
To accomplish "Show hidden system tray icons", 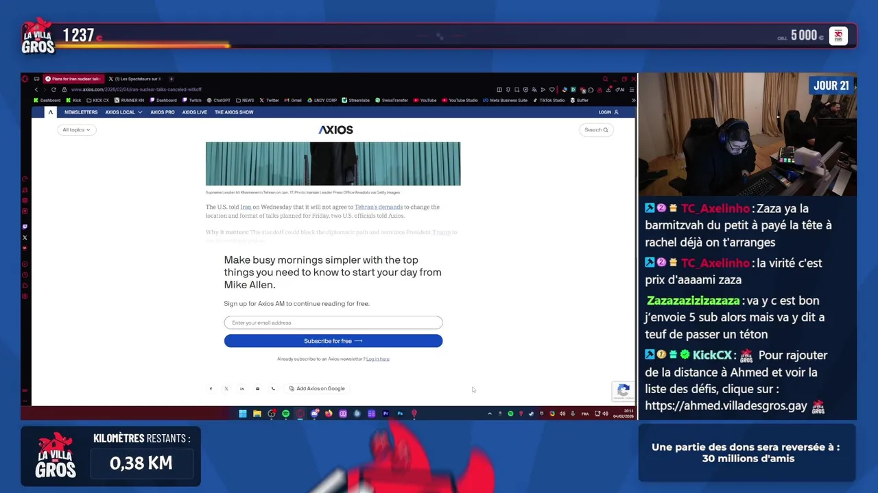I will point(489,414).
